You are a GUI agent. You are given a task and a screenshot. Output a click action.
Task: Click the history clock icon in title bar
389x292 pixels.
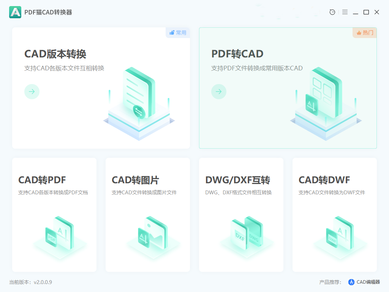click(332, 12)
